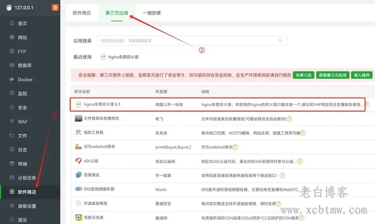This screenshot has height=224, width=375.
Task: Click the 文件 folder icon
Action: coord(12,135)
